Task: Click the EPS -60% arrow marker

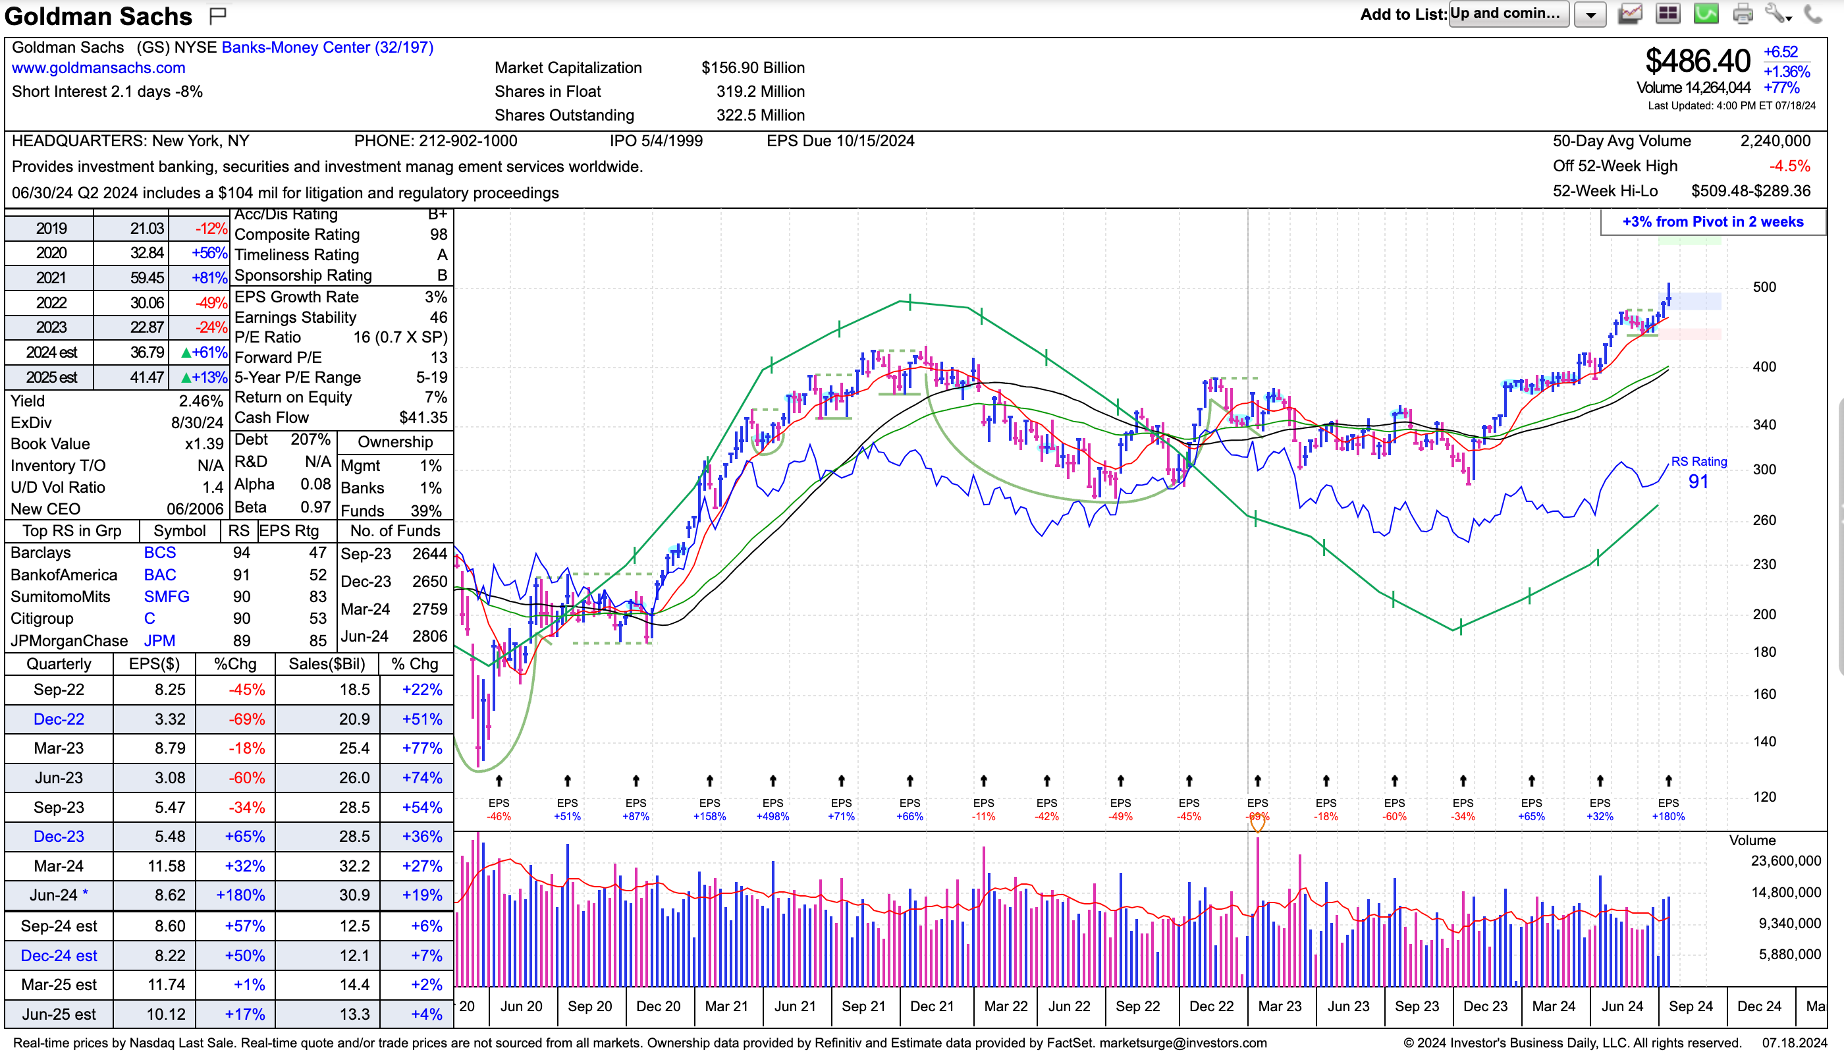Action: (x=1395, y=781)
